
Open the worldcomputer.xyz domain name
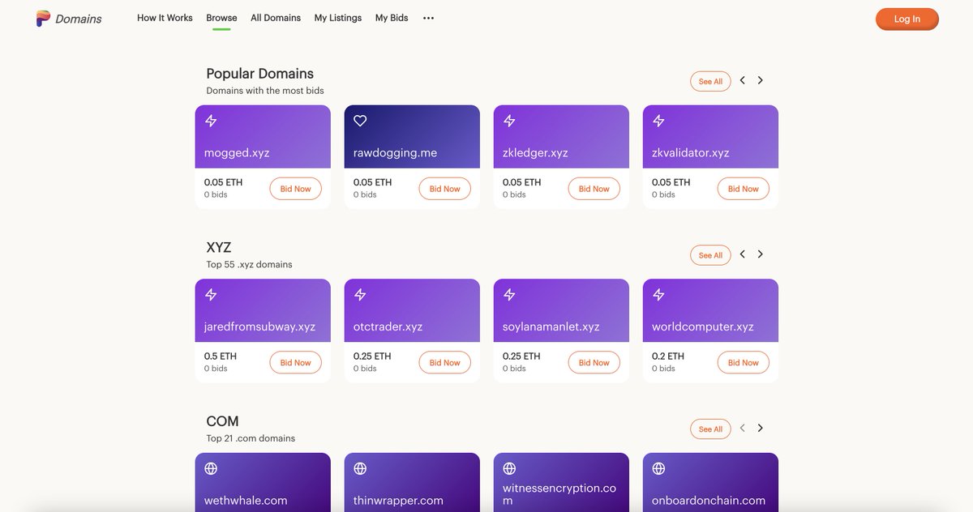pyautogui.click(x=703, y=326)
